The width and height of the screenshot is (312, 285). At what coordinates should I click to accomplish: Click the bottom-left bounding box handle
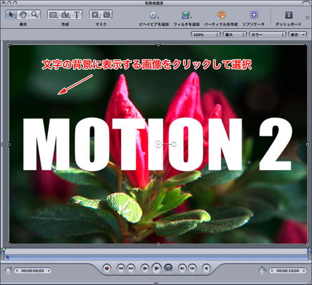[9, 244]
